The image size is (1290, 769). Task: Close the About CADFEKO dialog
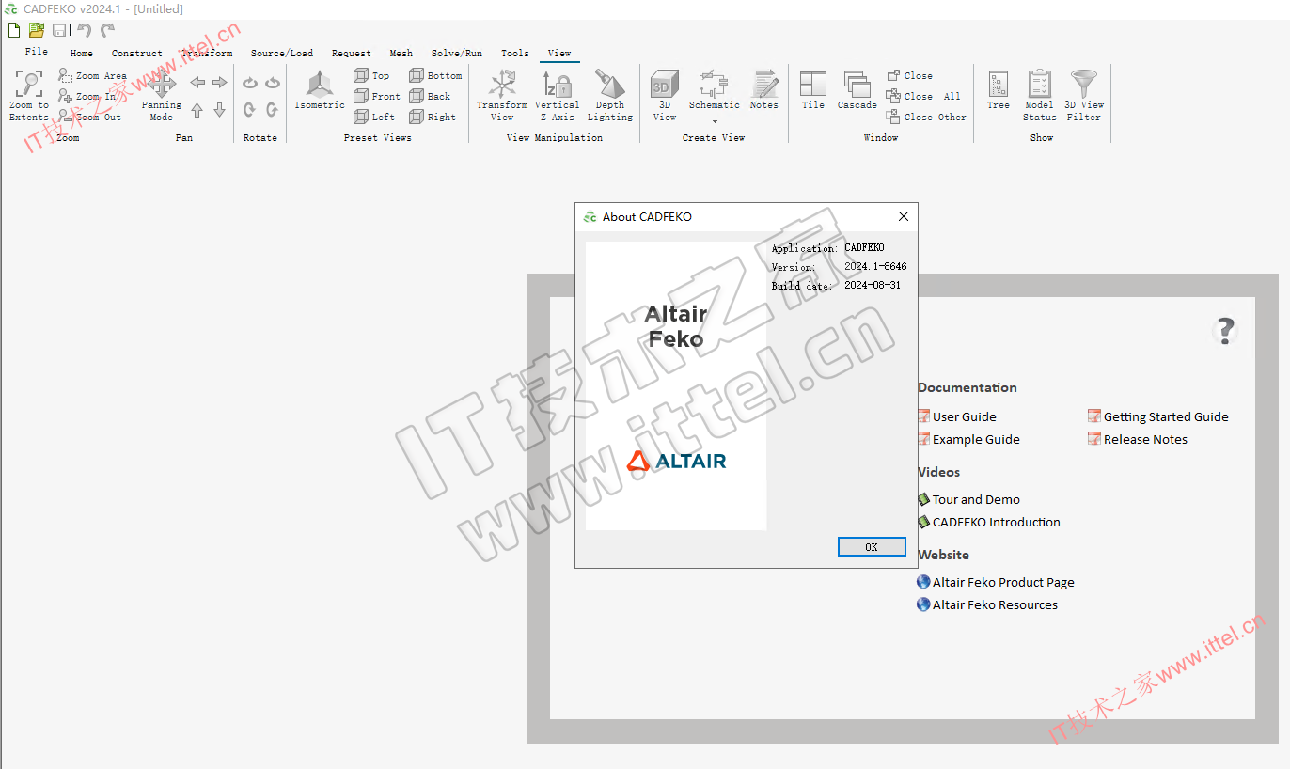(x=904, y=216)
